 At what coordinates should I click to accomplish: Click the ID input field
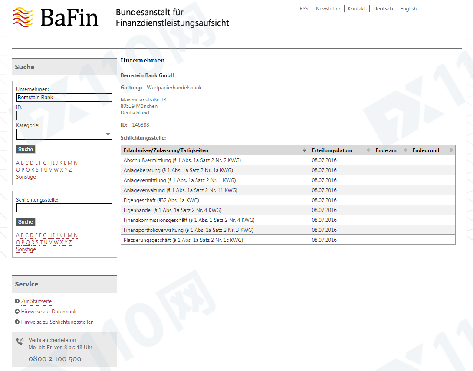point(64,115)
